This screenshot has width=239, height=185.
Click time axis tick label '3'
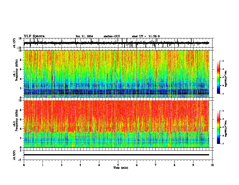click(80, 165)
